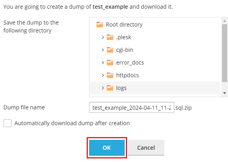Click the logs folder icon
The image size is (228, 162).
pos(110,88)
